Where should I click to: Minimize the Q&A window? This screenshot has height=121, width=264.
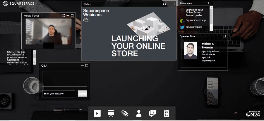click(x=82, y=65)
